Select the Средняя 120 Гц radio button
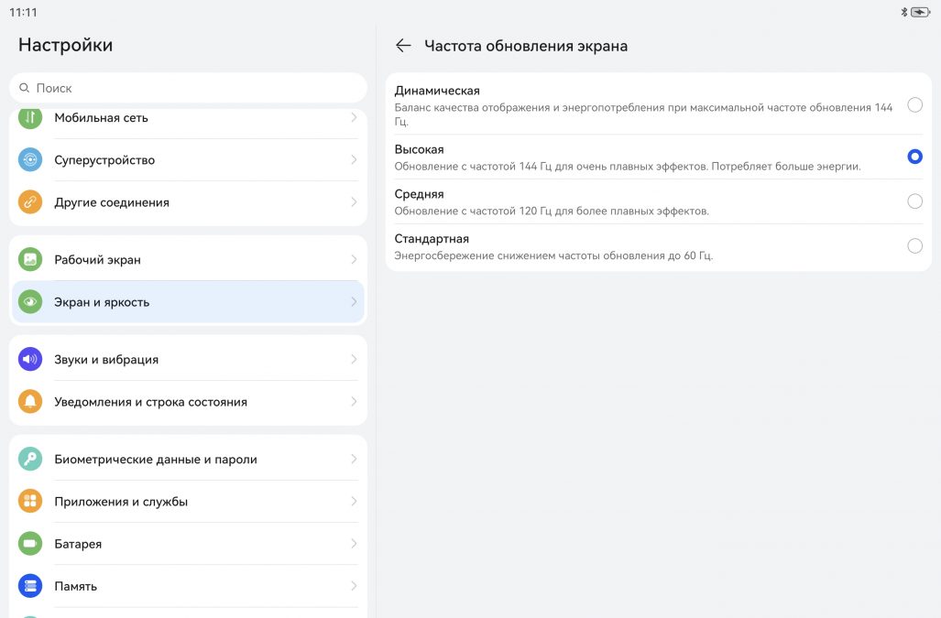 click(914, 201)
